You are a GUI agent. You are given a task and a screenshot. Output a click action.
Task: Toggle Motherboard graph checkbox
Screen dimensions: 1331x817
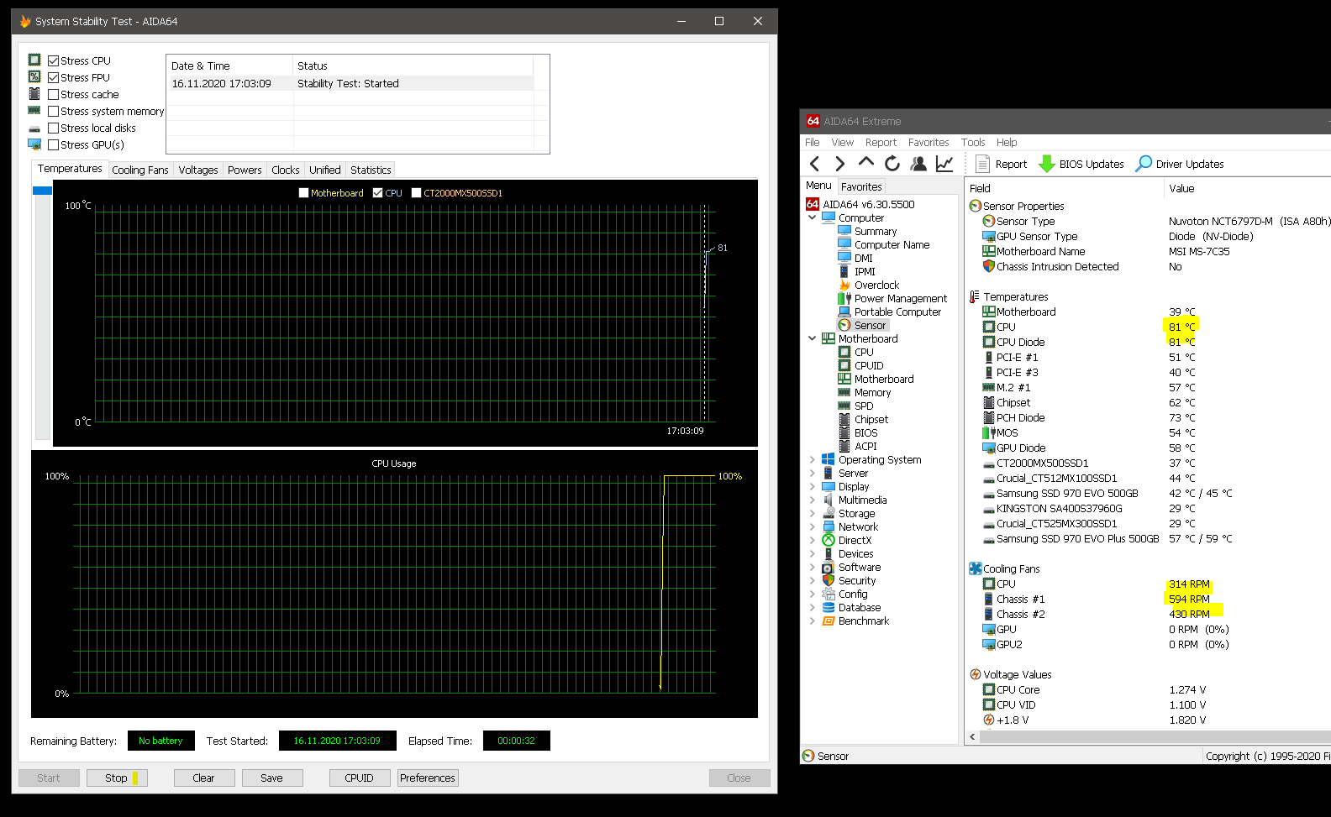click(x=304, y=193)
